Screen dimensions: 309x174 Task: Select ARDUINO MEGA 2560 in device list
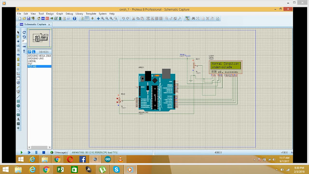40,56
